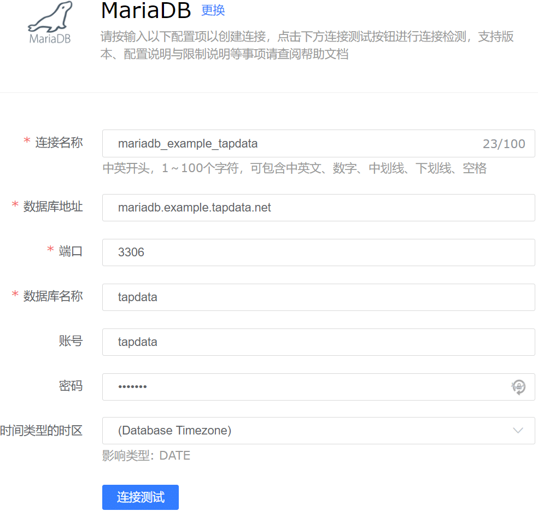
Task: Click the 数据库地址 field with mariadb.example.tapdata.net
Action: (x=318, y=208)
